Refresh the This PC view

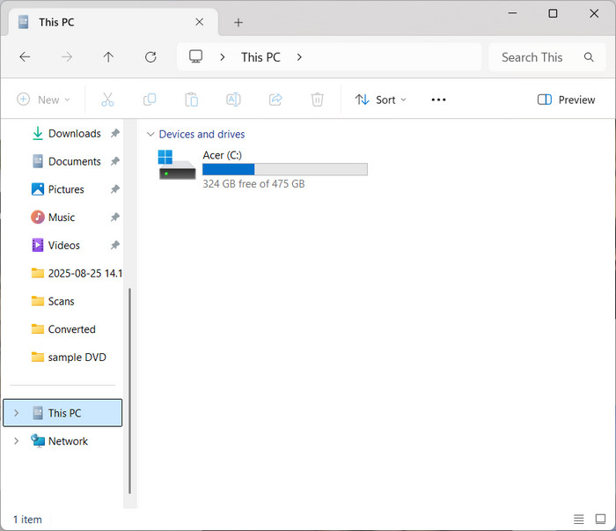click(150, 57)
